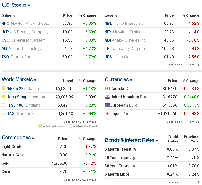Open the Nikkei 225 index page
This screenshot has width=202, height=185.
click(x=17, y=89)
